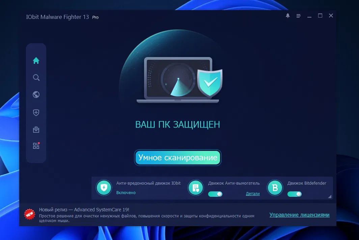Click the Pro label next to the app title
359x240 pixels.
[x=95, y=17]
